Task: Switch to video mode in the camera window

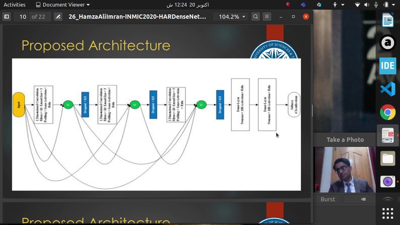Action: pos(363,199)
